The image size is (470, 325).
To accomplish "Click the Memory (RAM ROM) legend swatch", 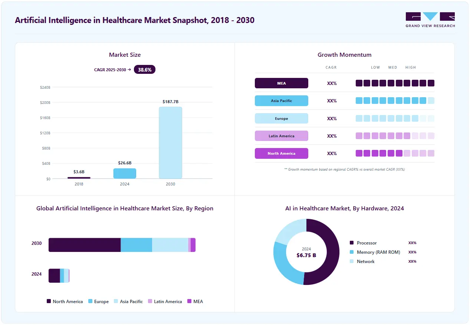I will tap(352, 252).
